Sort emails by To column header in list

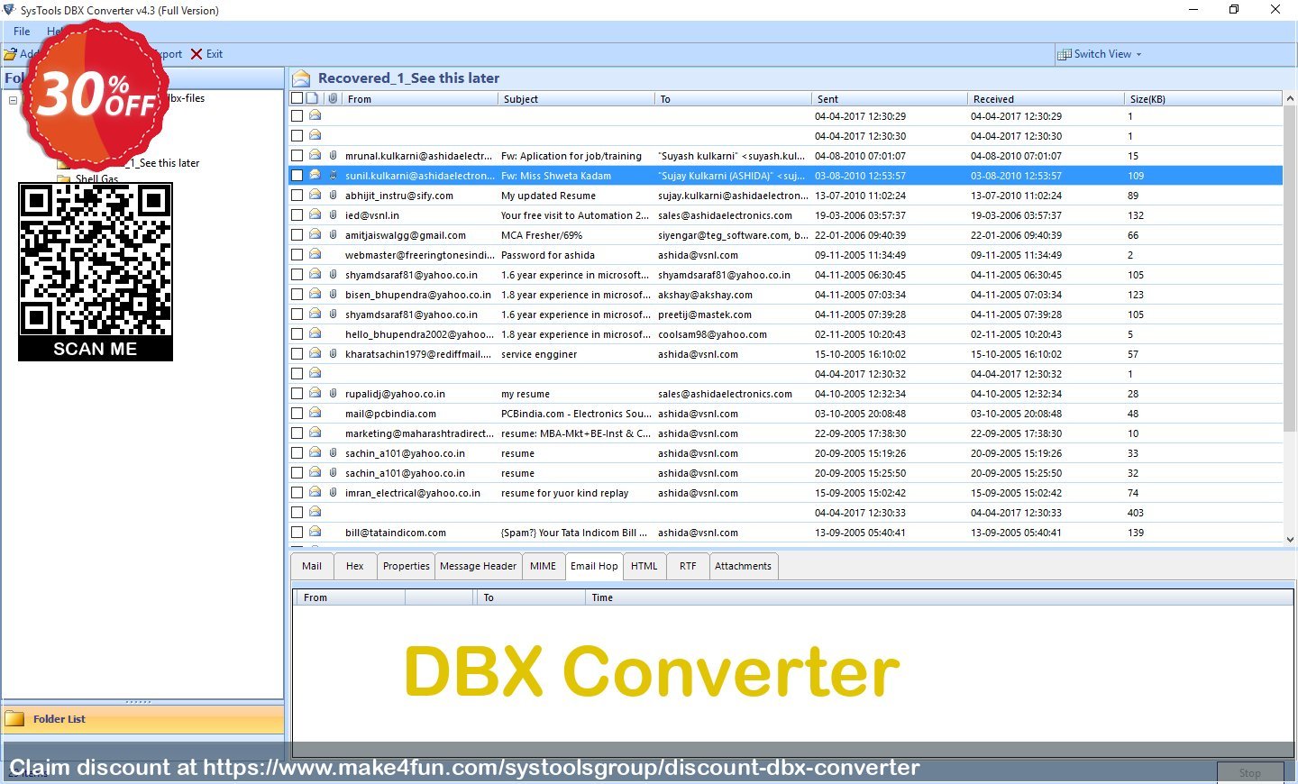click(x=733, y=99)
